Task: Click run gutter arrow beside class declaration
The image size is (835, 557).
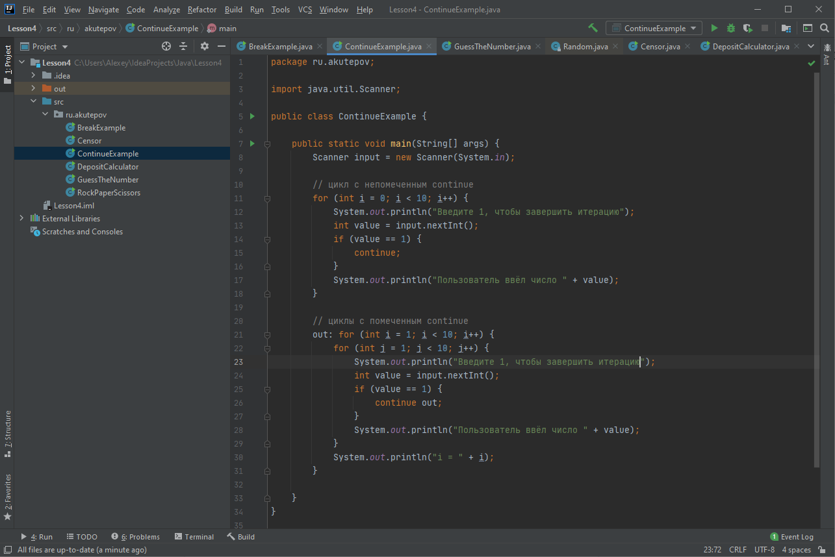Action: click(x=252, y=116)
